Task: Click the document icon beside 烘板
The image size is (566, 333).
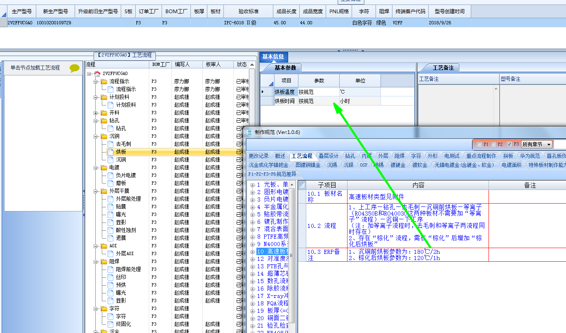Action: (x=110, y=152)
